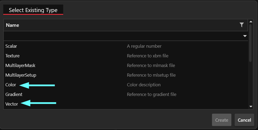The image size is (258, 130).
Task: Click the filter funnel icon in Name header
Action: point(242,25)
